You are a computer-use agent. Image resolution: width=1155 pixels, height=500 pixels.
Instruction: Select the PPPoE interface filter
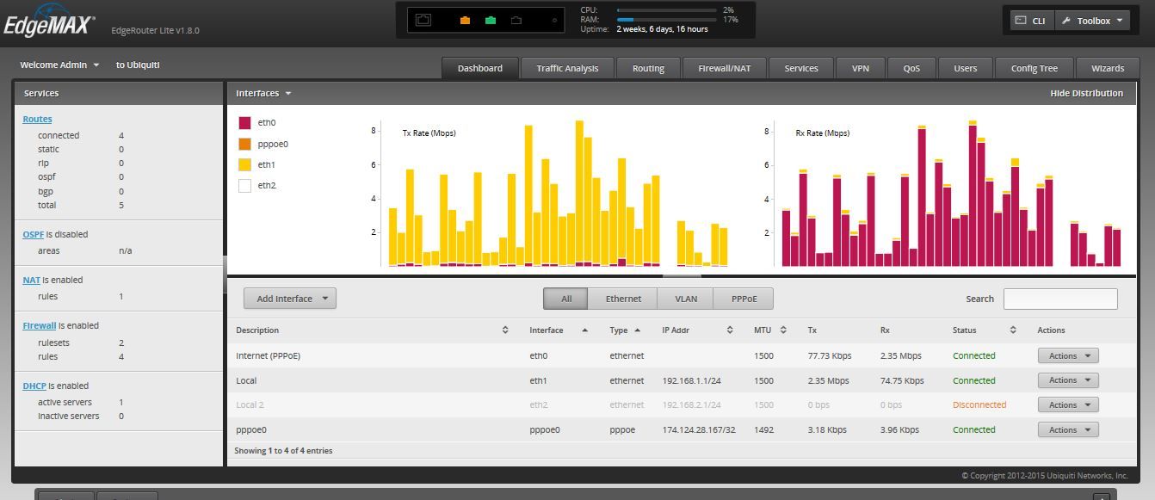[x=744, y=299]
